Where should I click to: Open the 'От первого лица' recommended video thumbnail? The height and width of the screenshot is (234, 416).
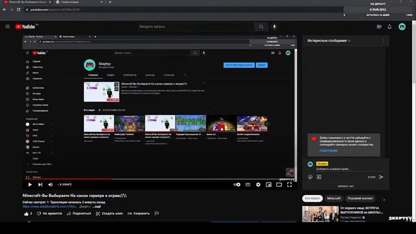click(320, 214)
